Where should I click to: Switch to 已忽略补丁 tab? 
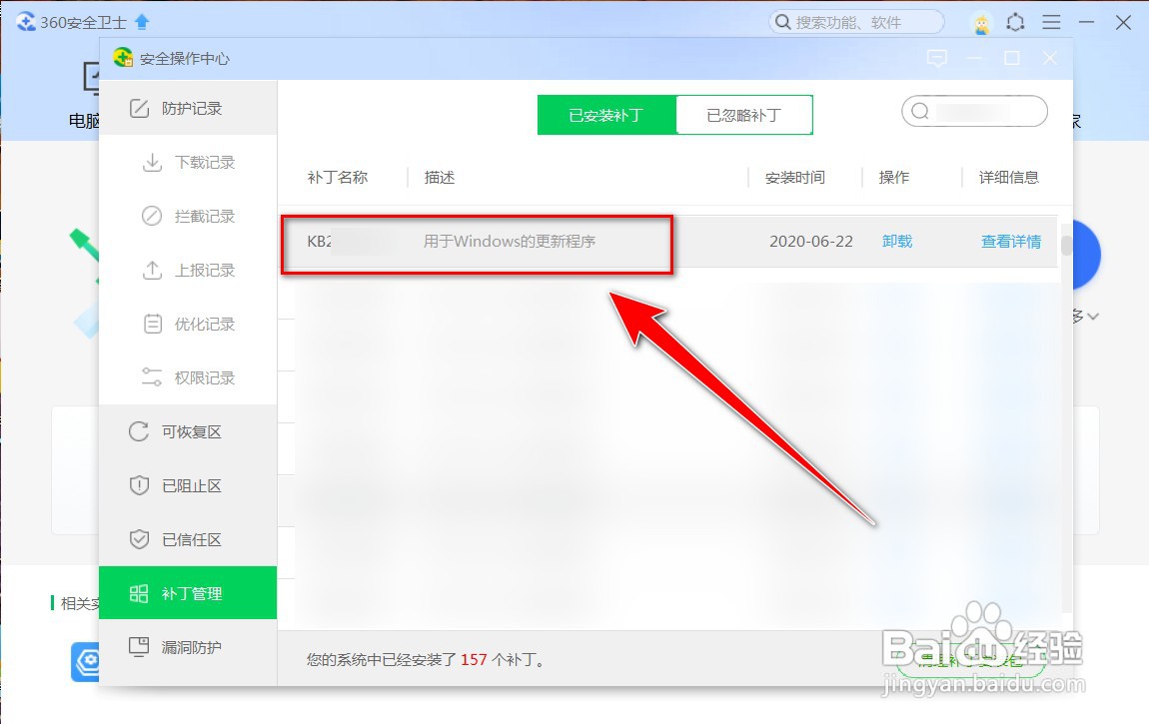coord(743,115)
